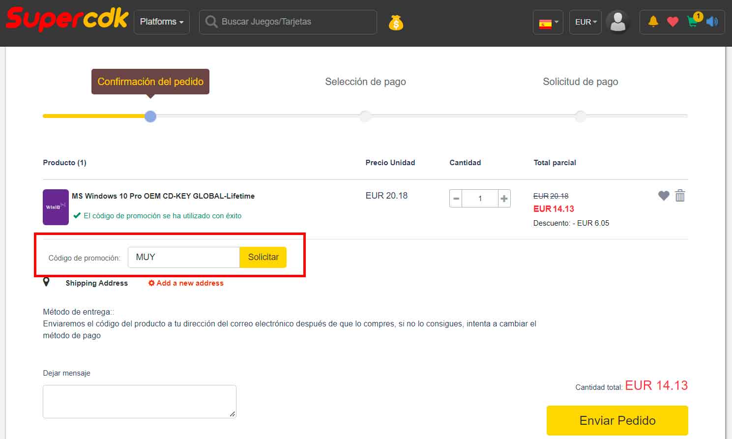This screenshot has width=732, height=439.
Task: Open the shopping cart icon
Action: (x=693, y=21)
